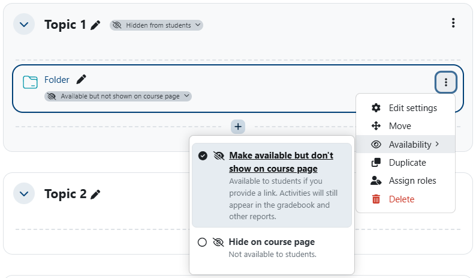476x278 pixels.
Task: Click the Duplicate copy icon
Action: (x=376, y=163)
